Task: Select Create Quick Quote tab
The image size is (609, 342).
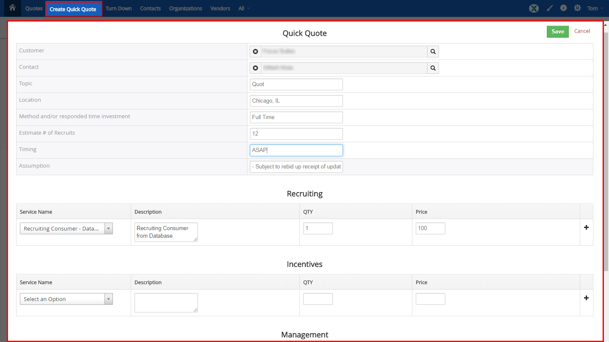Action: click(x=73, y=9)
